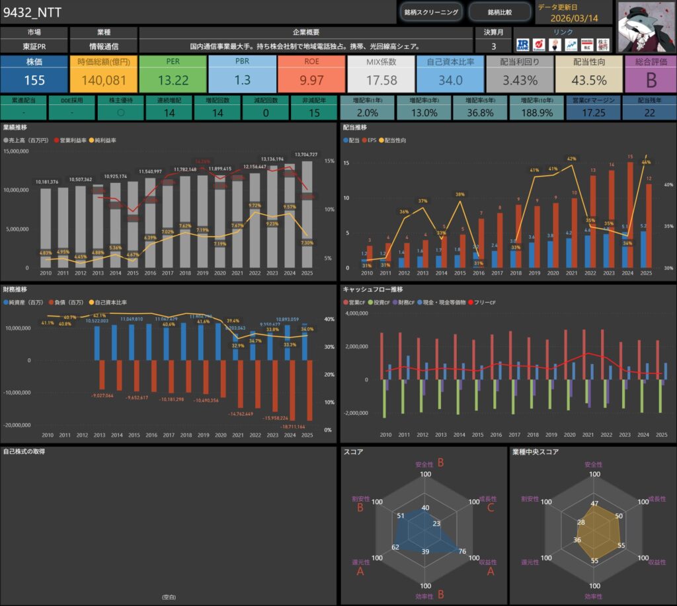Click the 2025 sales bar in 業績推移

(306, 214)
